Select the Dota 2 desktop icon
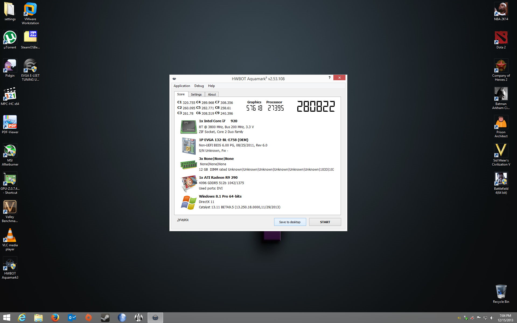 (501, 40)
